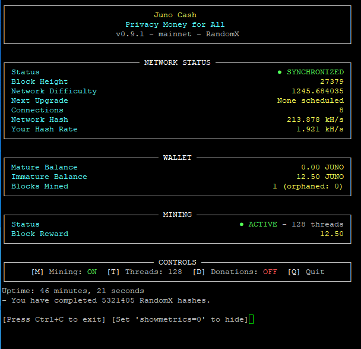This screenshot has width=361, height=349.
Task: Click the Network Difficulty value 1245.684035
Action: pos(318,92)
